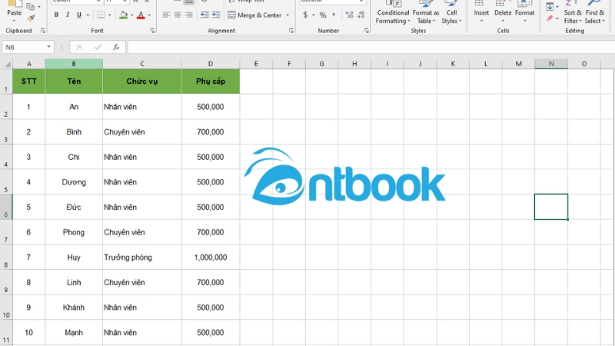Open Clipboard dialog launcher
Screen dimensions: 615x346
[x=43, y=31]
